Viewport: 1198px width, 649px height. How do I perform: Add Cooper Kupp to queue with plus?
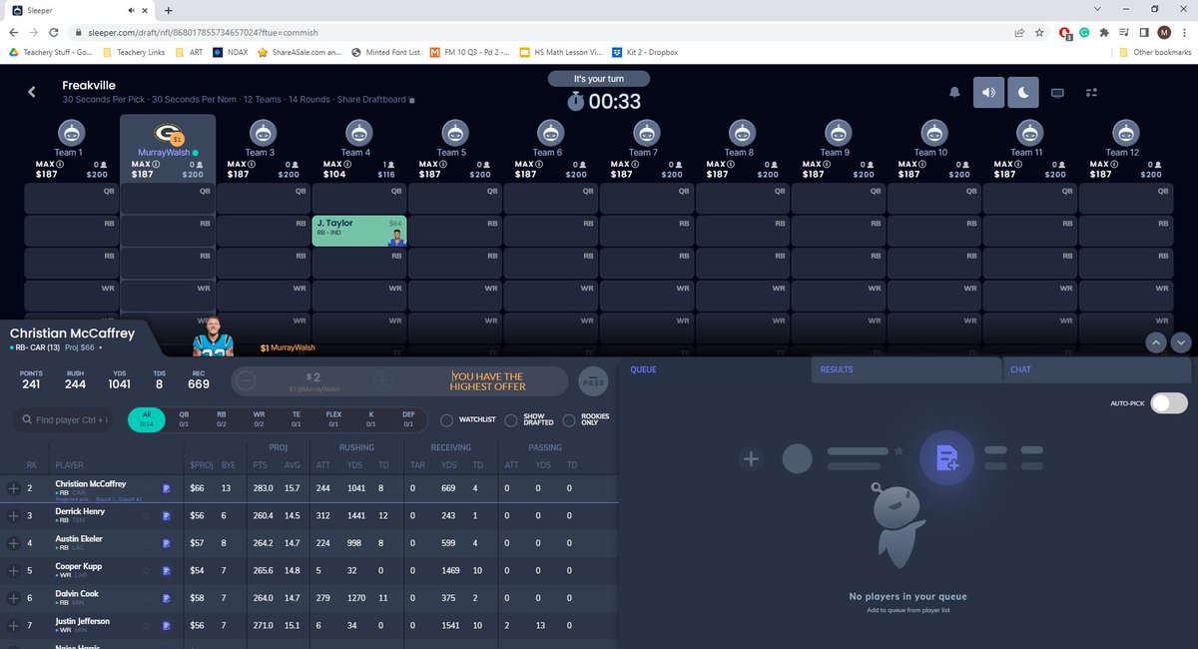(x=13, y=571)
